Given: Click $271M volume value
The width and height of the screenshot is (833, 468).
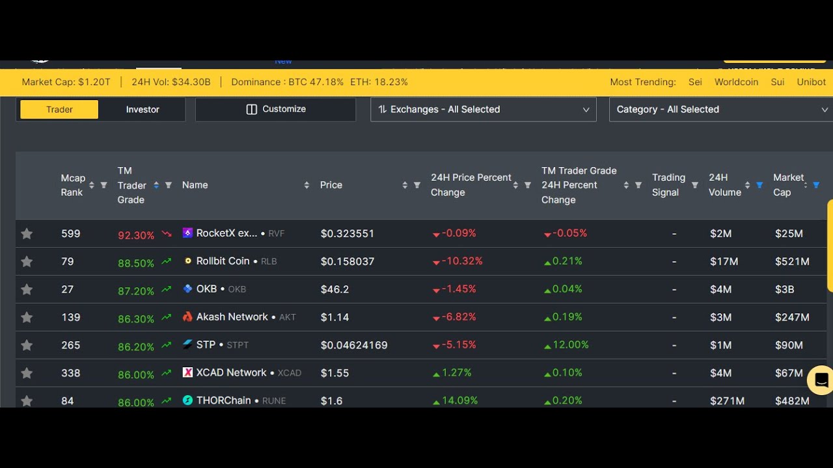Looking at the screenshot, I should (727, 401).
